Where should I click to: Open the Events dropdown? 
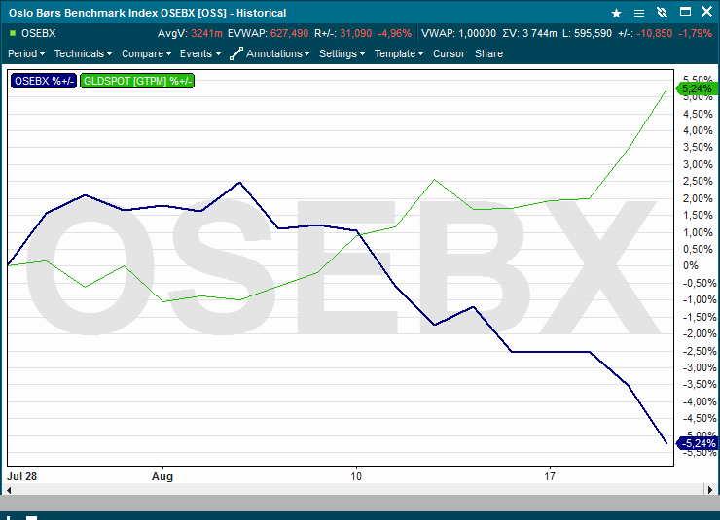200,53
